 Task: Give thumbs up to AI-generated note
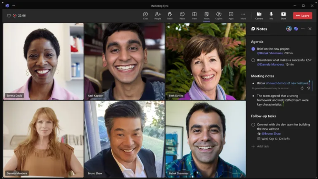coord(302,88)
